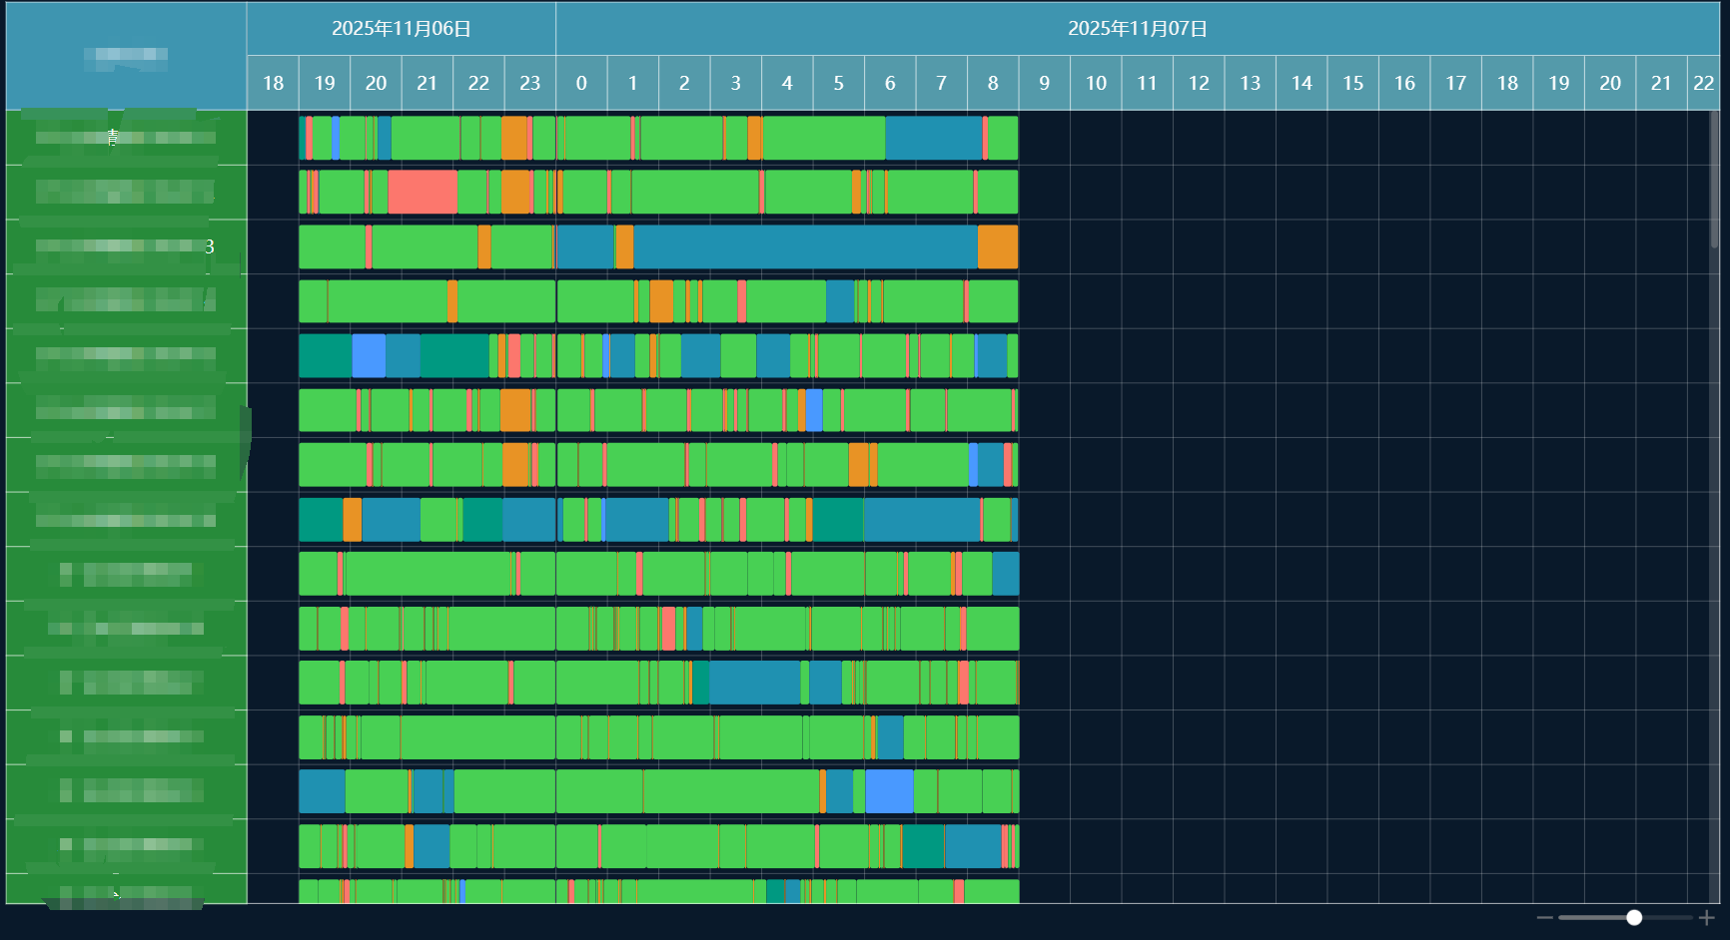1730x940 pixels.
Task: Click the long blue bar in third row
Action: (804, 246)
